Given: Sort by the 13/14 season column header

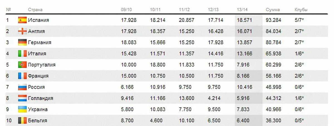Looking at the screenshot, I should pos(242,10).
